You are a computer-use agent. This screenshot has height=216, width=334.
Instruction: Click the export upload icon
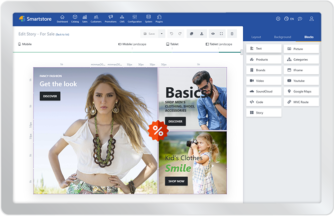pos(202,34)
